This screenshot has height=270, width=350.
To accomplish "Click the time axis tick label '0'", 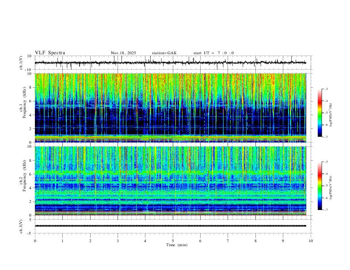I will coord(35,241).
